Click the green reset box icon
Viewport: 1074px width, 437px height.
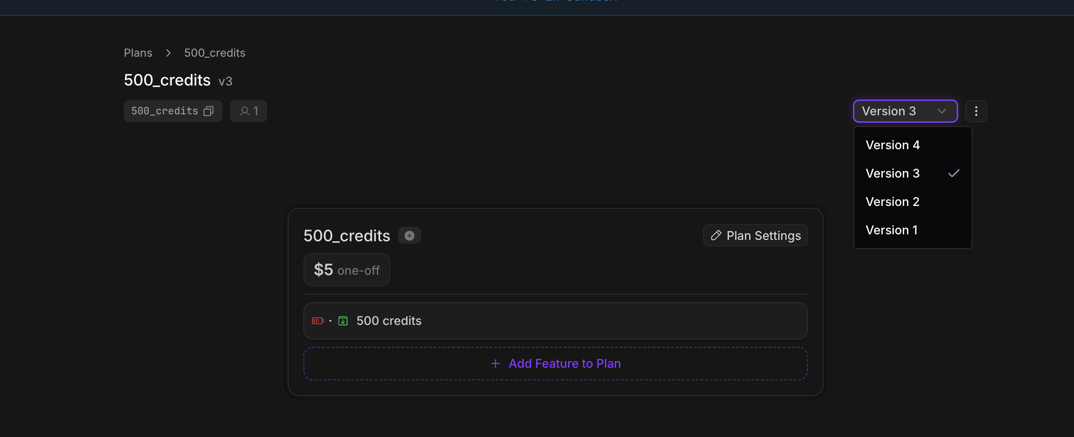click(x=343, y=321)
